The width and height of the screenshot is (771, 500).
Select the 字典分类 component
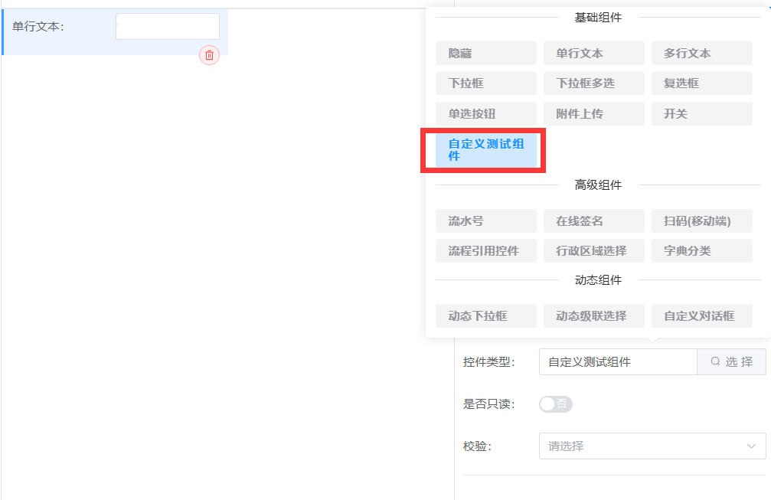pos(701,250)
